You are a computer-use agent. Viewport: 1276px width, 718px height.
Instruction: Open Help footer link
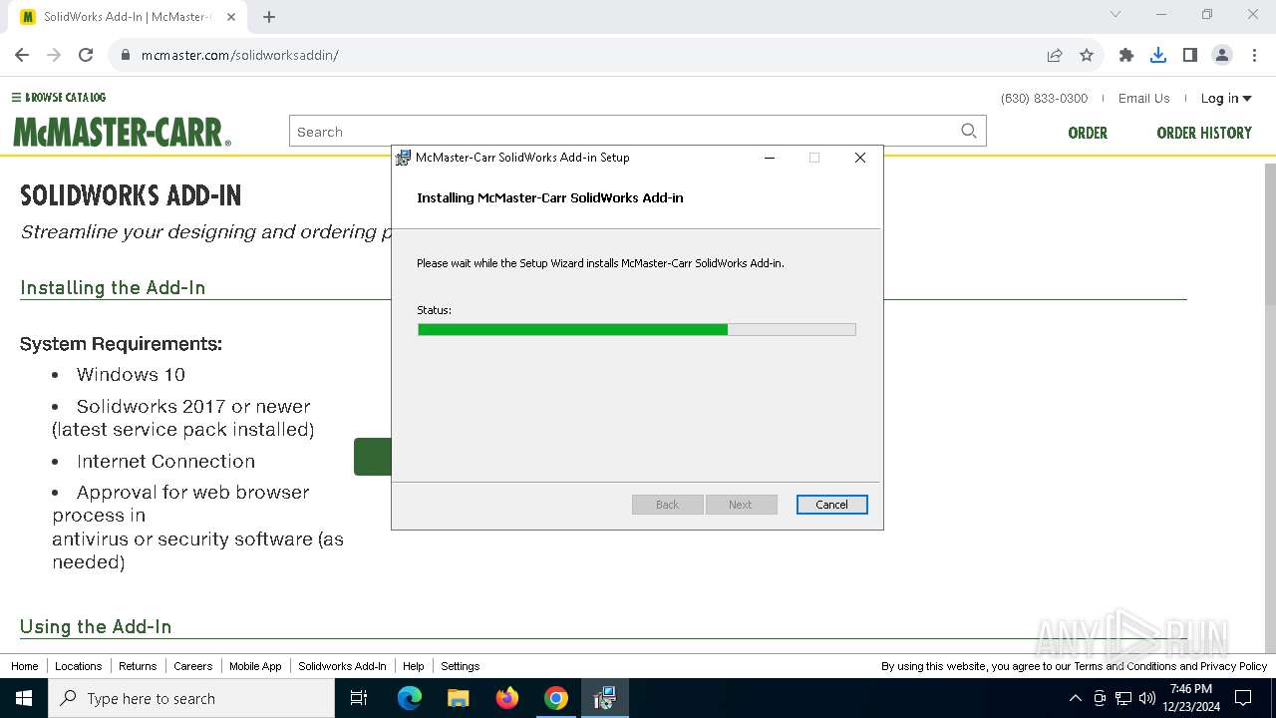414,666
